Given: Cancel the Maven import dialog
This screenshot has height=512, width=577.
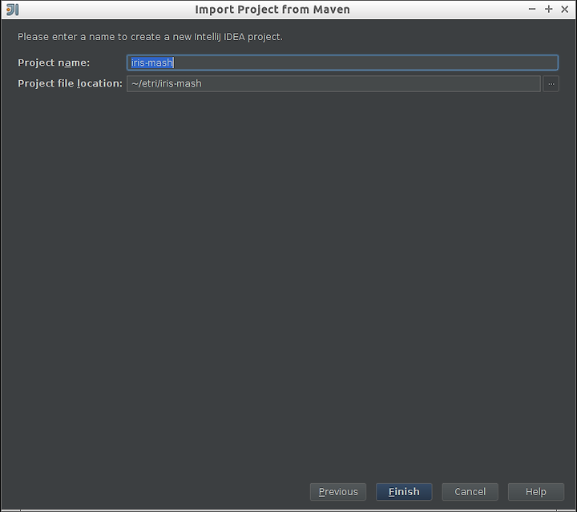Looking at the screenshot, I should [x=470, y=492].
